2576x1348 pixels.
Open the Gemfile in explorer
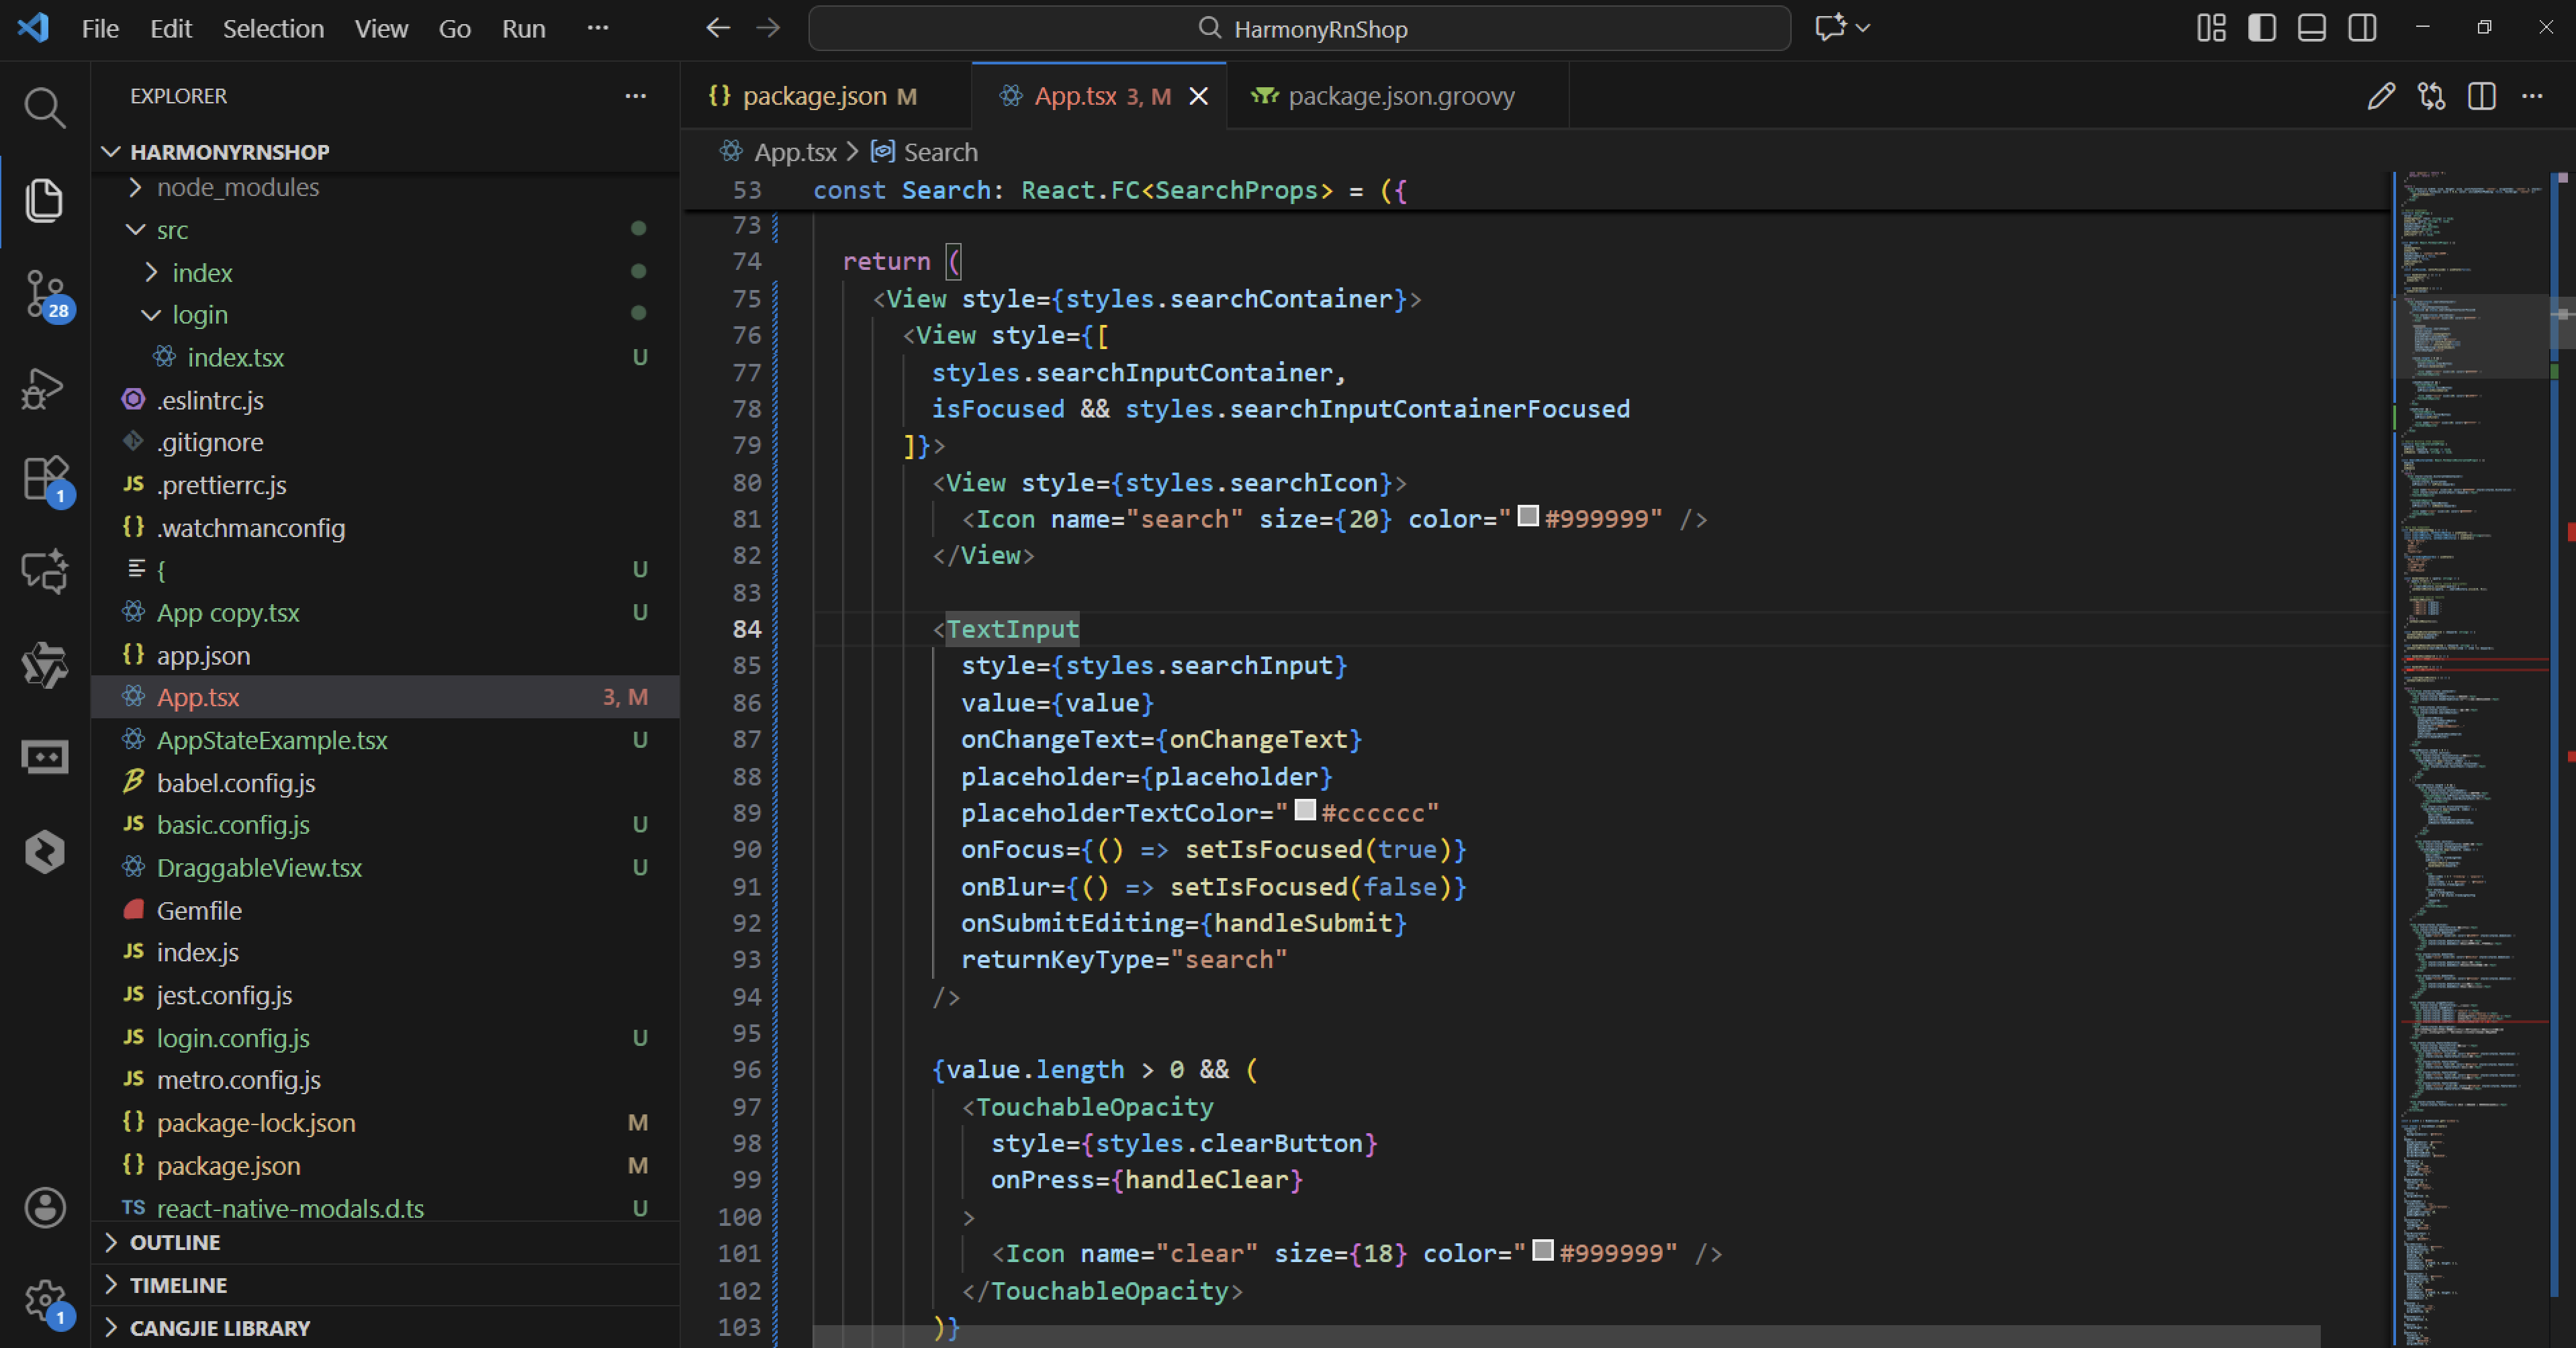199,910
